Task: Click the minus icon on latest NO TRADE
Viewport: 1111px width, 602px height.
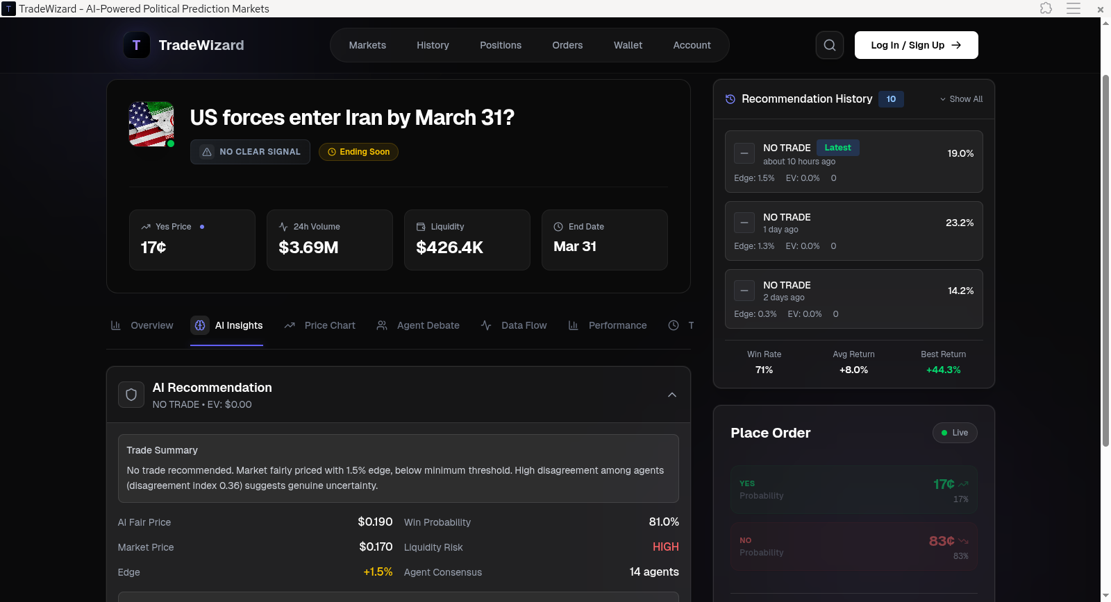Action: pyautogui.click(x=744, y=153)
